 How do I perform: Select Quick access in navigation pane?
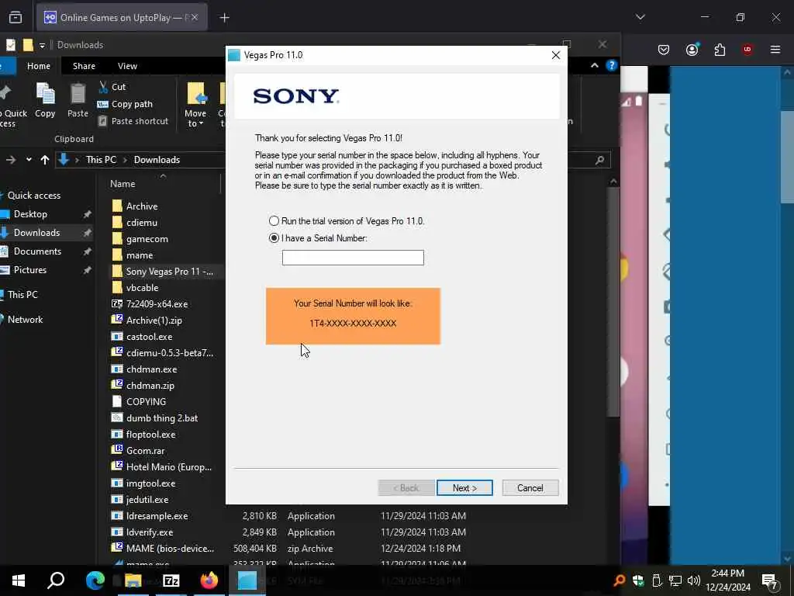click(x=34, y=195)
